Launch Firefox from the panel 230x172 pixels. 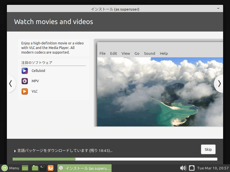(x=51, y=168)
